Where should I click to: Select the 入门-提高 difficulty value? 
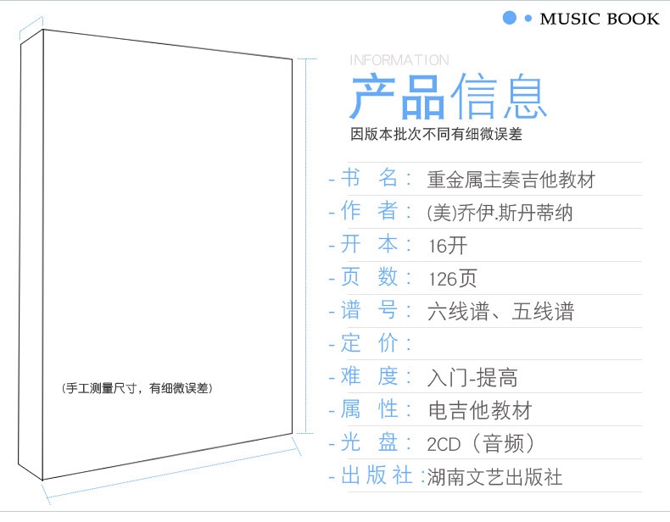pyautogui.click(x=472, y=377)
